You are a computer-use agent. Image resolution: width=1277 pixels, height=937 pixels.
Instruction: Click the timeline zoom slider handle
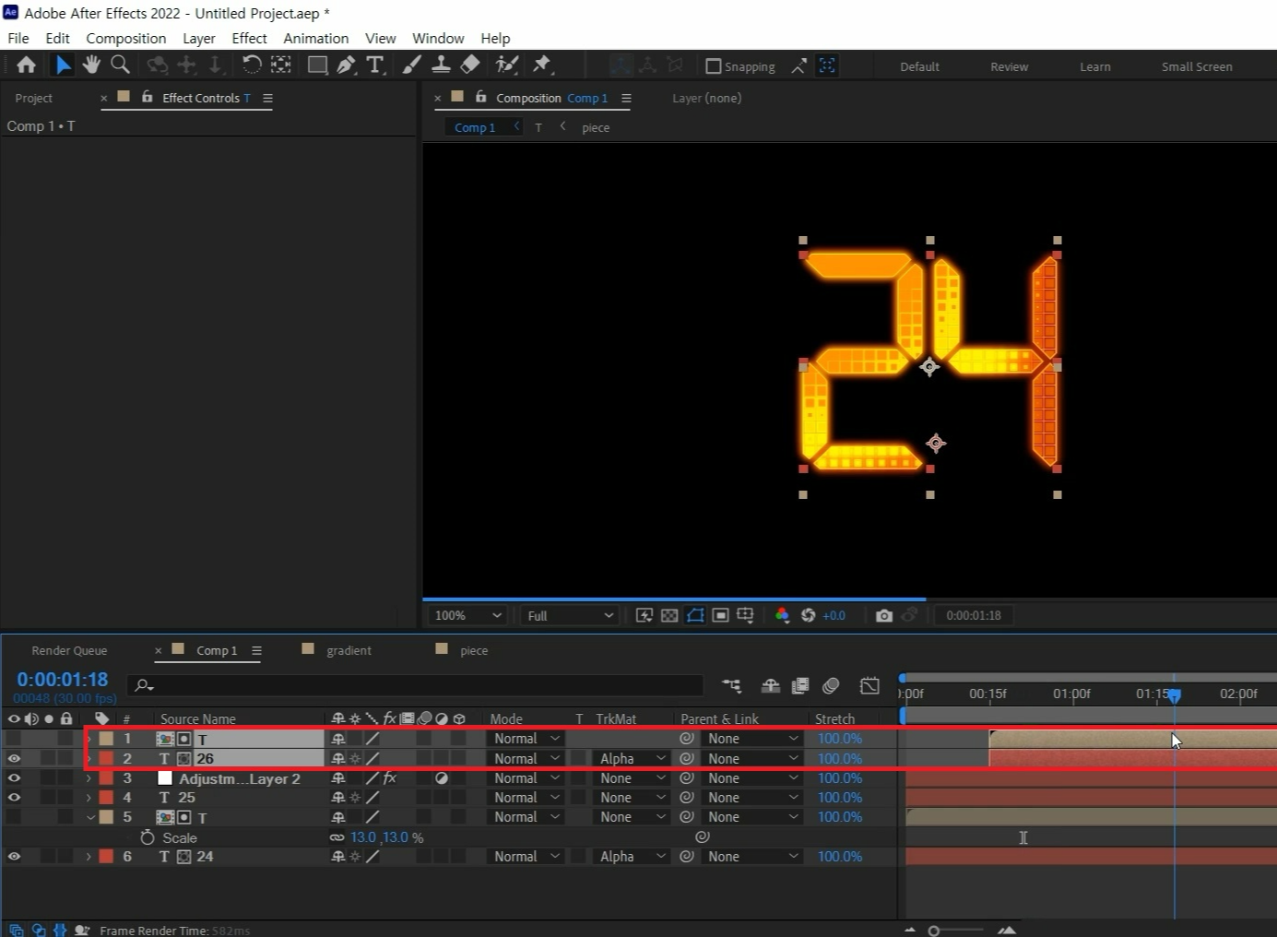coord(933,931)
